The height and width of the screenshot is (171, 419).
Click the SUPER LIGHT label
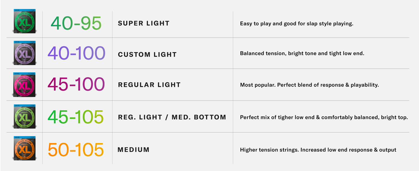[x=144, y=23]
